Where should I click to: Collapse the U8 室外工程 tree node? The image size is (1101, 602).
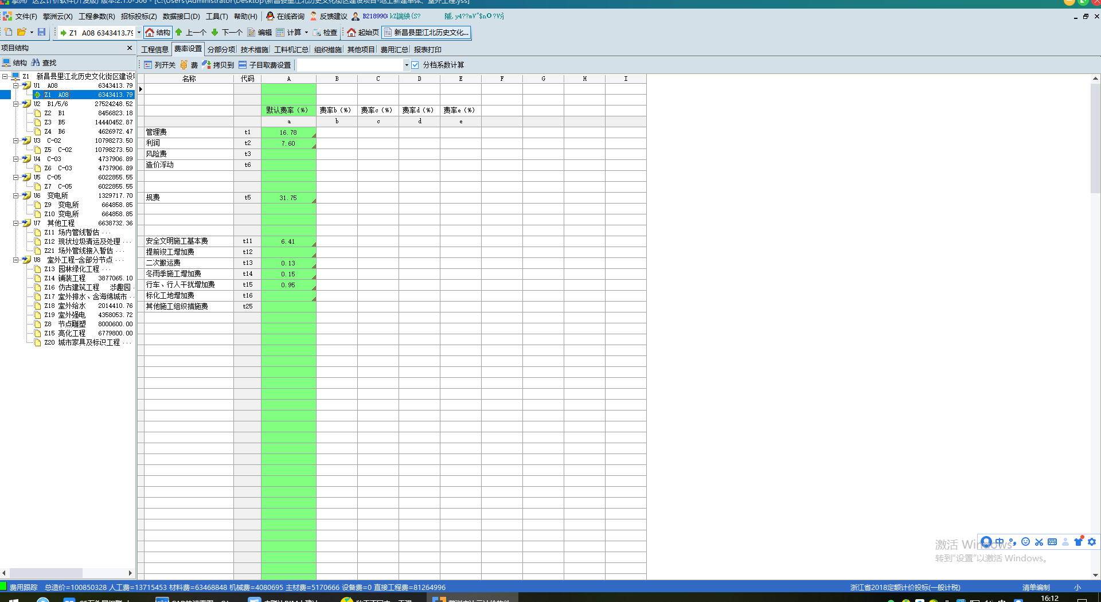(15, 260)
